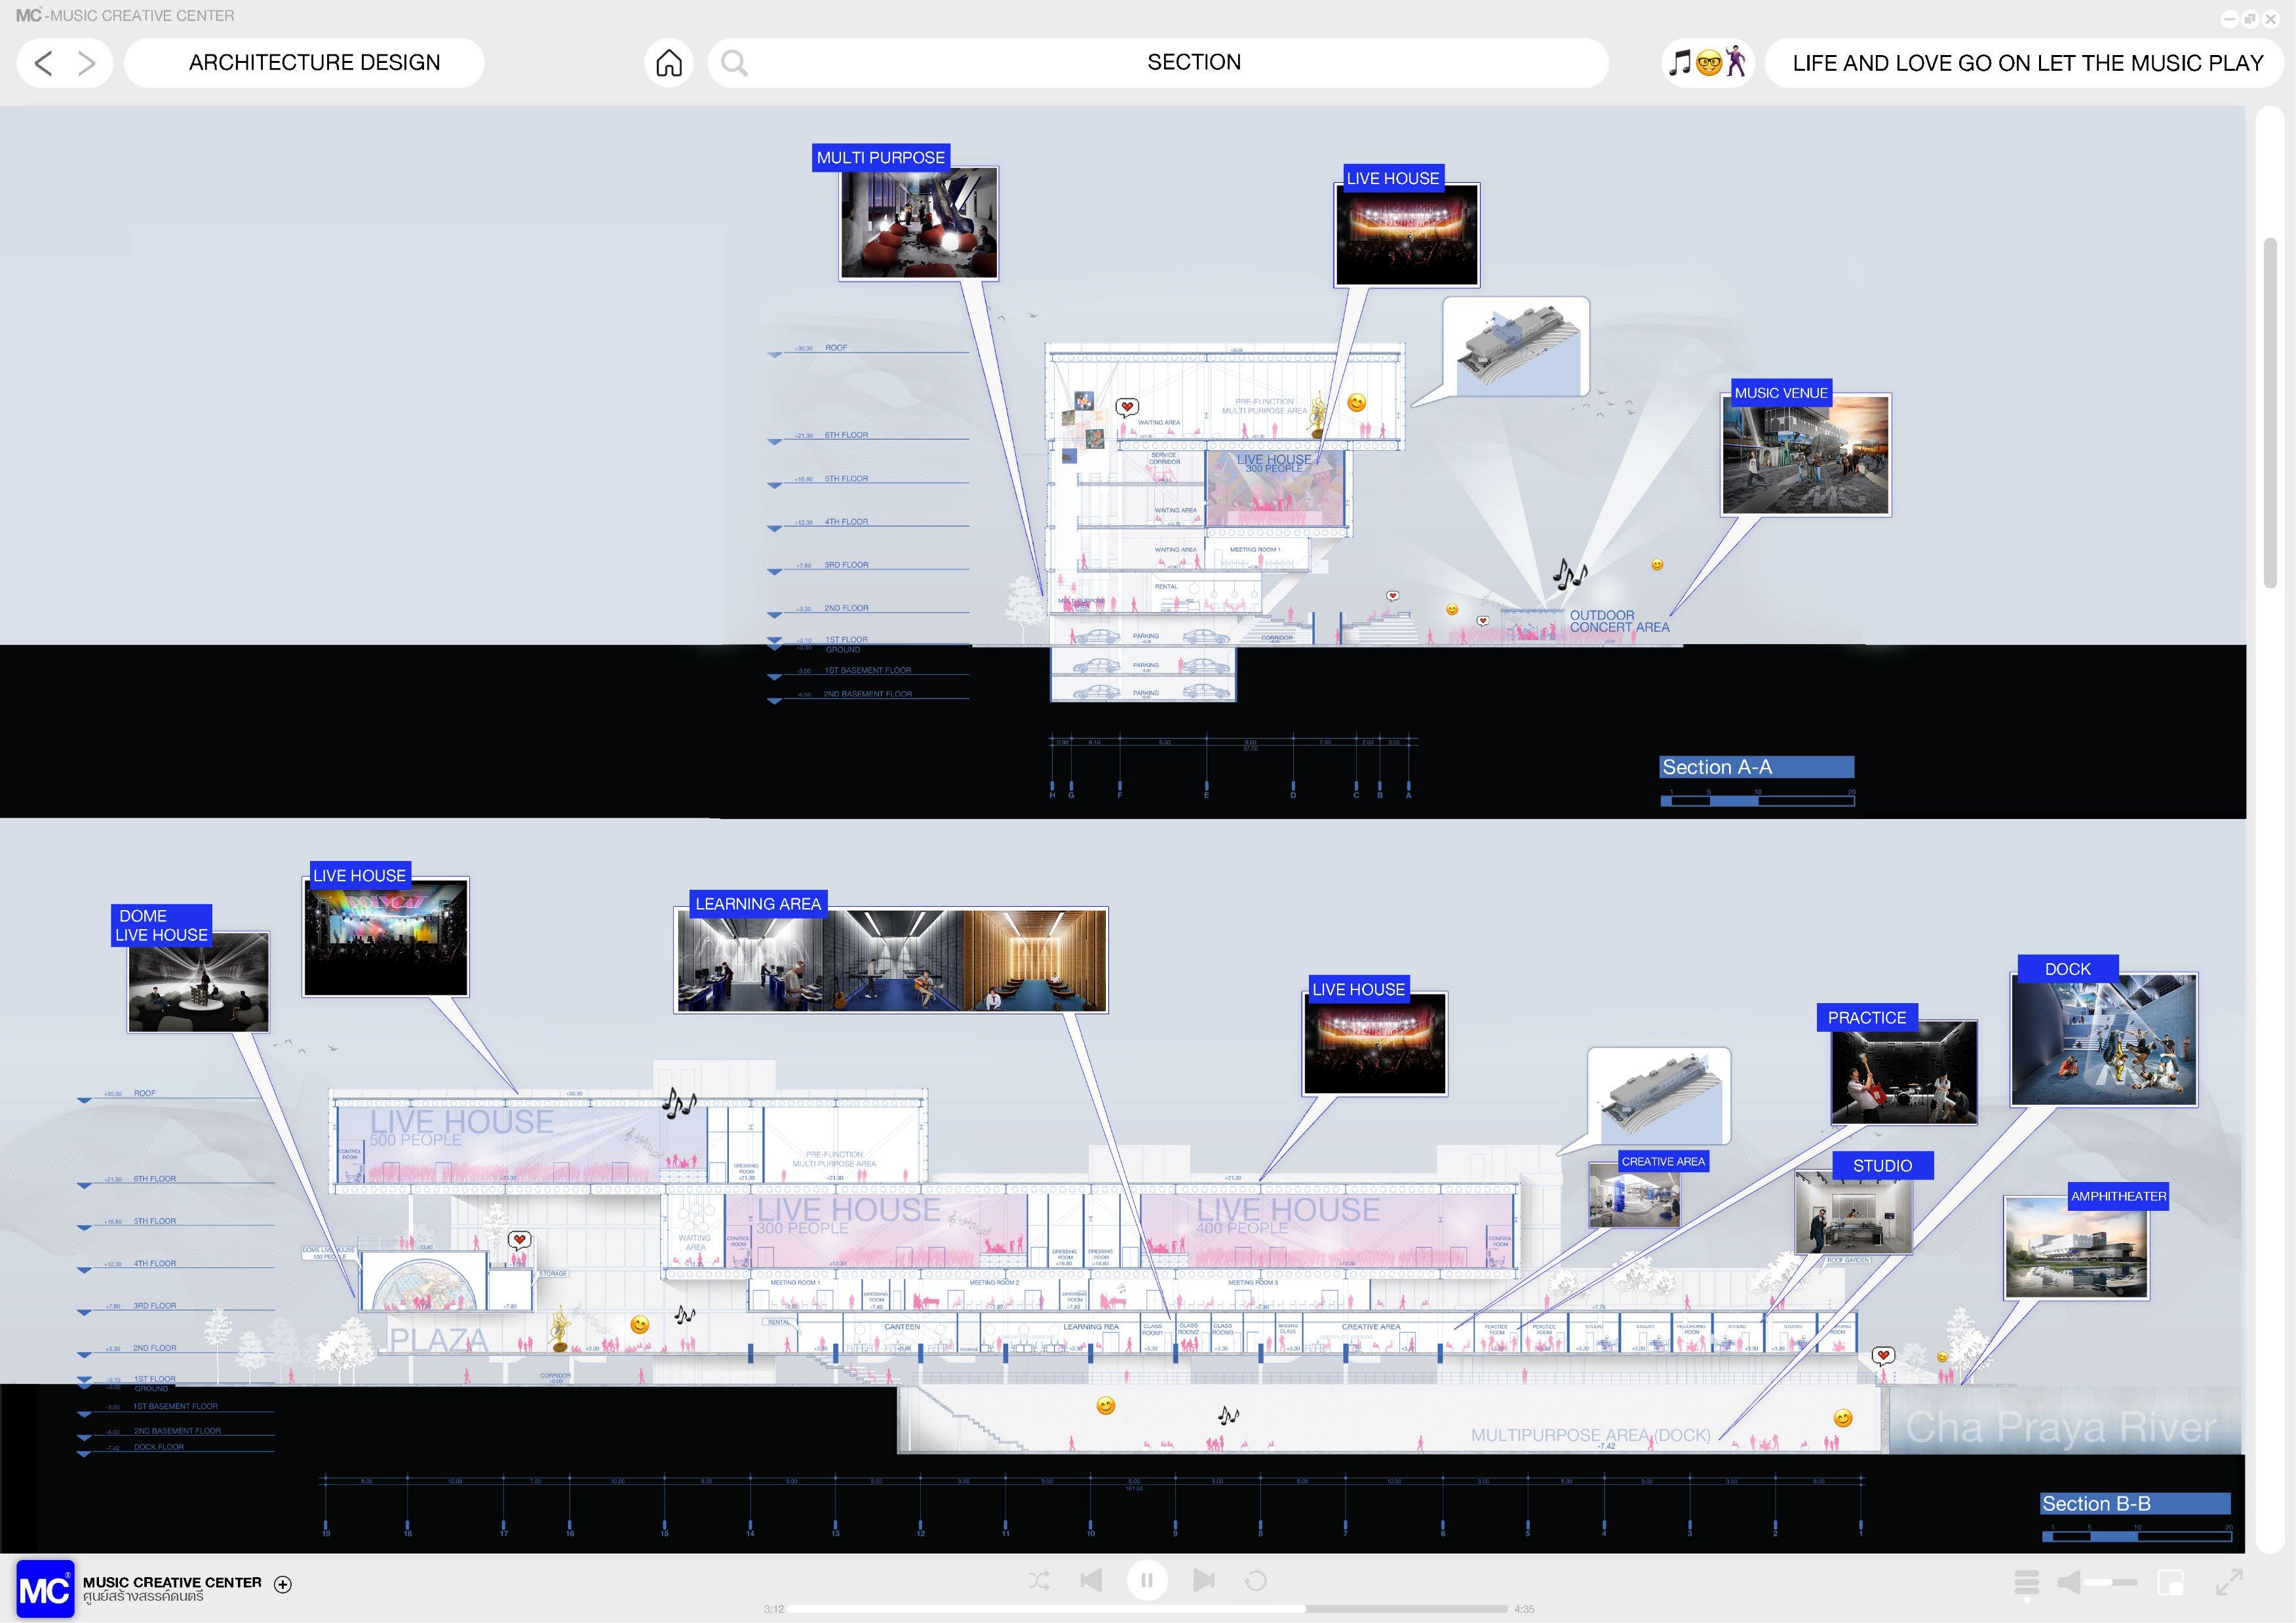Adjust the volume slider

(2110, 1582)
